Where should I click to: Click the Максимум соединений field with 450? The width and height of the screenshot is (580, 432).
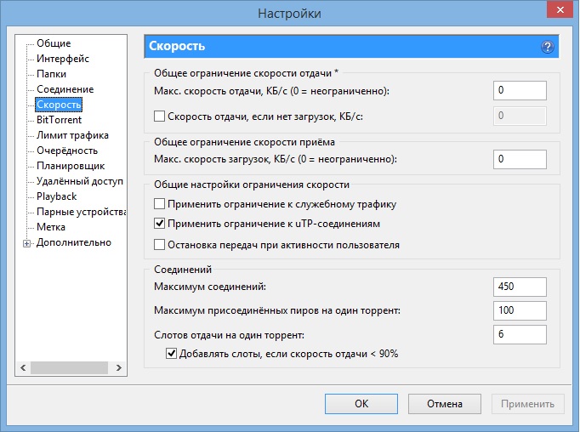coord(520,287)
